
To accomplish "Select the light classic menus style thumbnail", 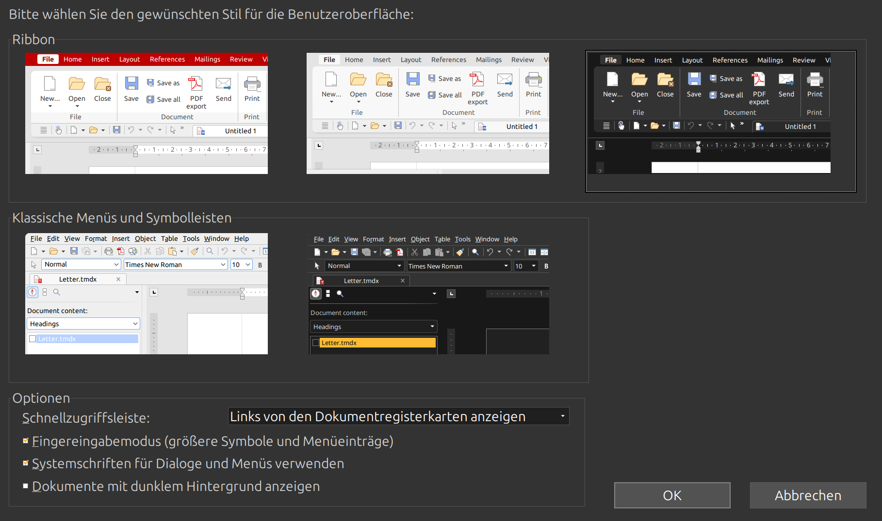I will click(147, 294).
